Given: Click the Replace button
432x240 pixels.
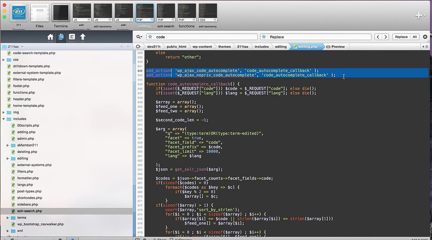Looking at the screenshot, I should [401, 37].
